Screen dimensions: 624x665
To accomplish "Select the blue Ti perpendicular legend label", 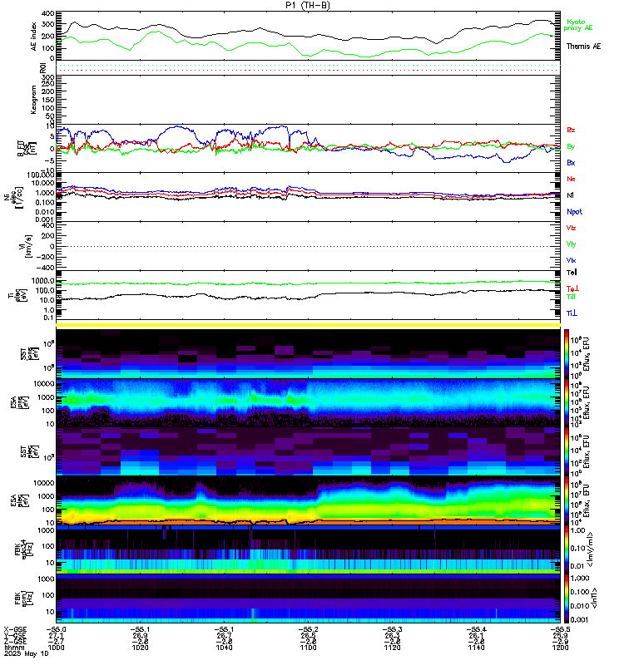I will (572, 313).
